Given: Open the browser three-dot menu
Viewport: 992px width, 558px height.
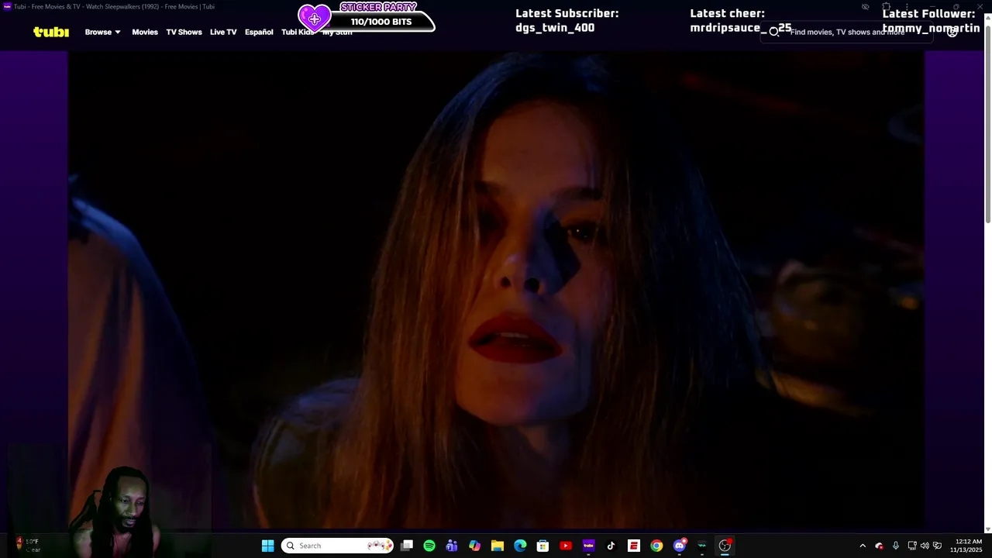Looking at the screenshot, I should (907, 7).
